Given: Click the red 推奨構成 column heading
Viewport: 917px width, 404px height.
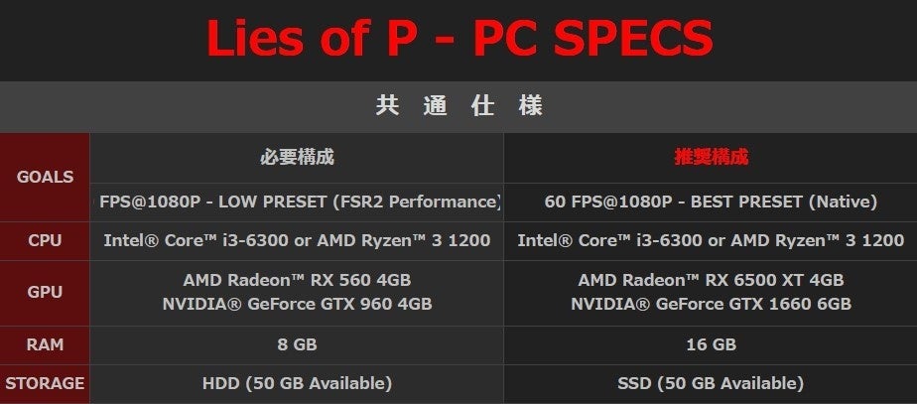Looking at the screenshot, I should pyautogui.click(x=711, y=157).
